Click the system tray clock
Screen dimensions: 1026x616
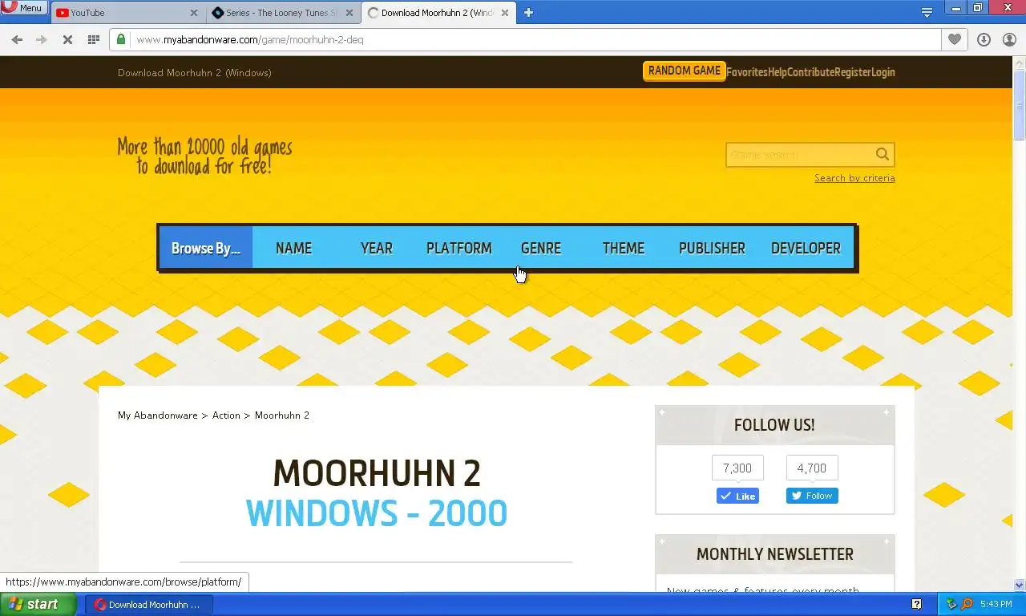coord(996,605)
